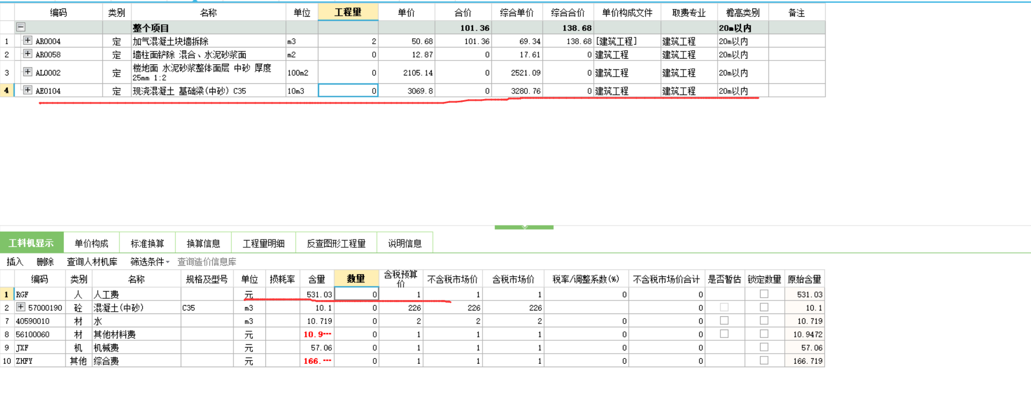The height and width of the screenshot is (413, 1031).
Task: Toggle 是否暂估 checkbox for 其他材料费
Action: point(724,334)
